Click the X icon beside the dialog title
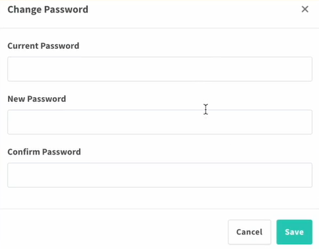This screenshot has width=319, height=249. tap(305, 9)
